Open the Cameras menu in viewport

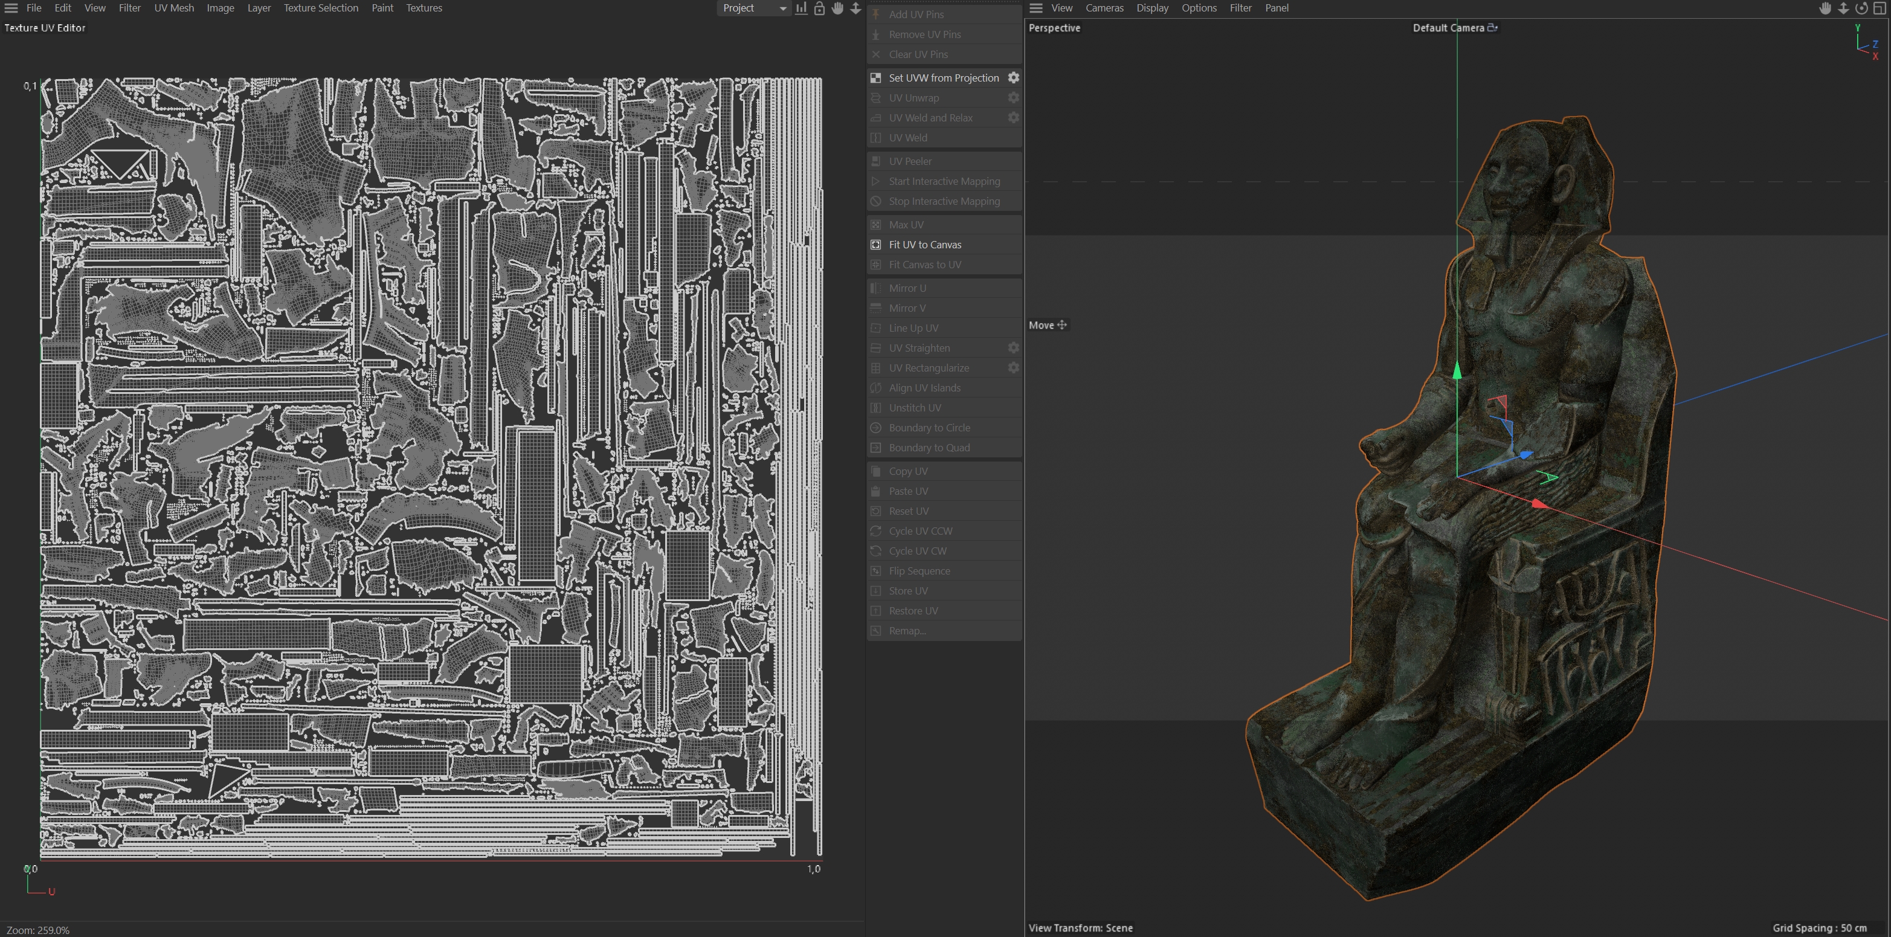click(1104, 8)
